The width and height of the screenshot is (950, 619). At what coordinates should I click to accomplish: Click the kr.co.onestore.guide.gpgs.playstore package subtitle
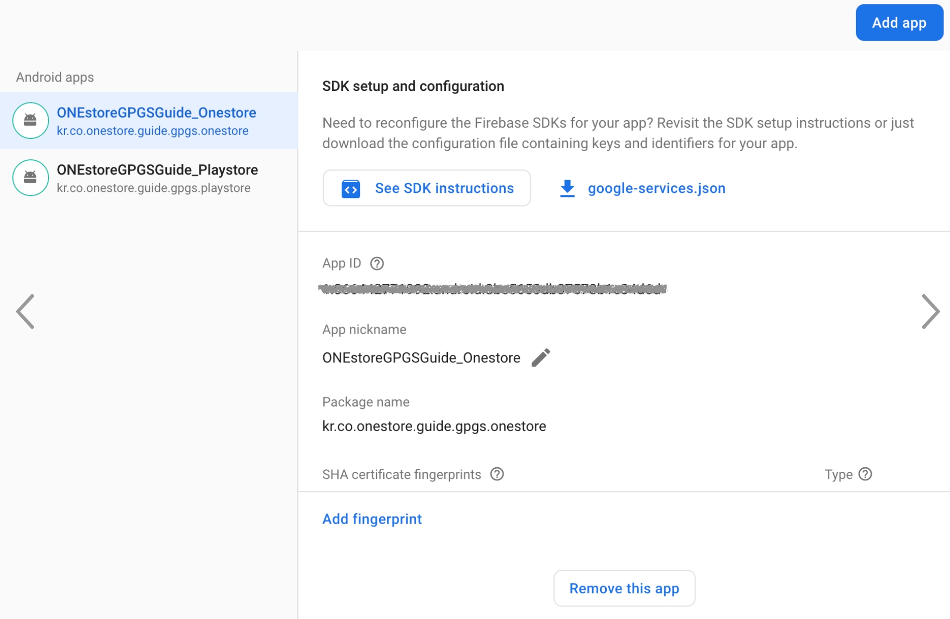(x=153, y=188)
